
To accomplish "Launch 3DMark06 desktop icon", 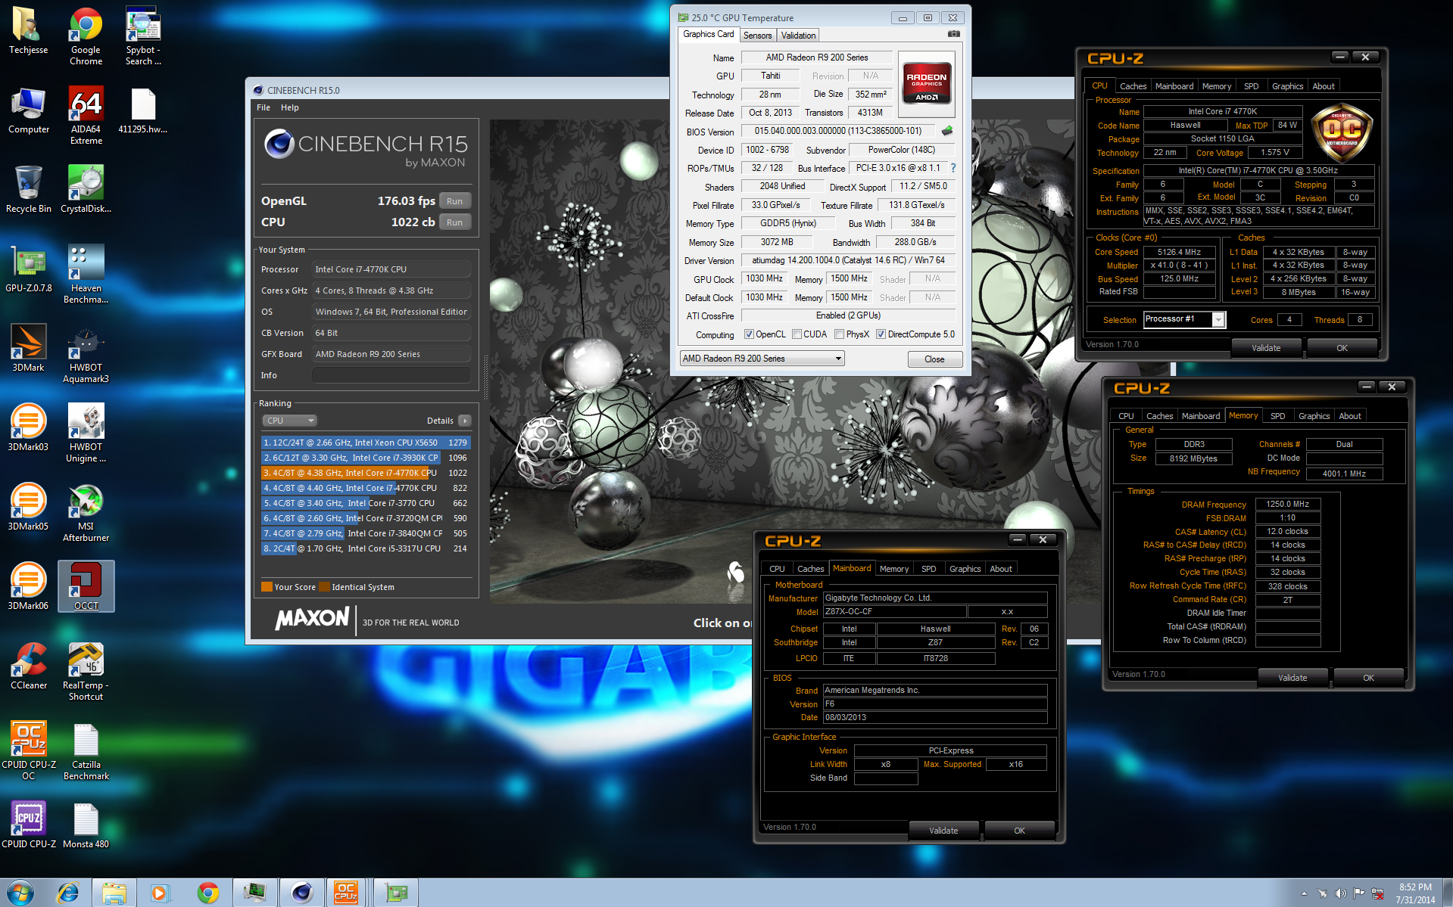I will 29,587.
